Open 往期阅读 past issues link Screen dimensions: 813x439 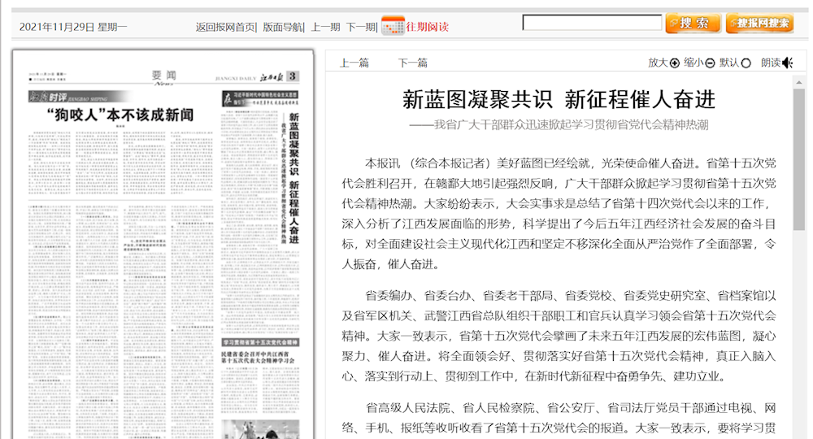pyautogui.click(x=428, y=27)
